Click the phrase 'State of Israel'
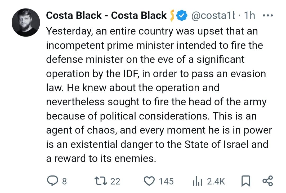 coord(216,144)
